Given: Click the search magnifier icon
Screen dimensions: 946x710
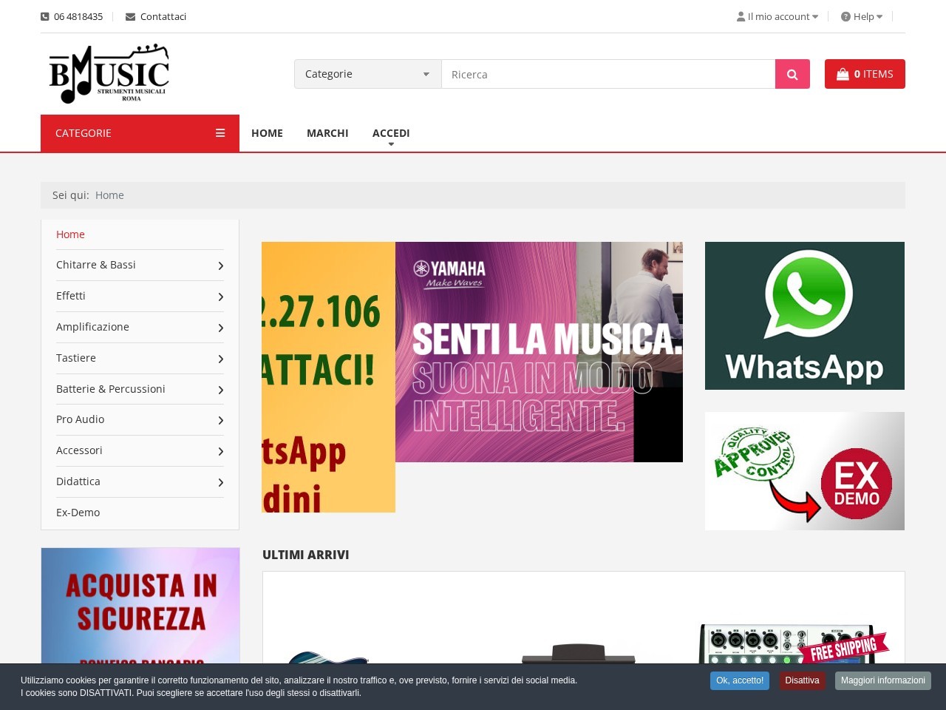Looking at the screenshot, I should tap(792, 74).
